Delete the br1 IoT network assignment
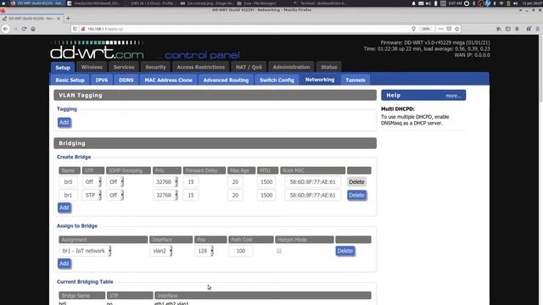The image size is (543, 305). point(345,251)
